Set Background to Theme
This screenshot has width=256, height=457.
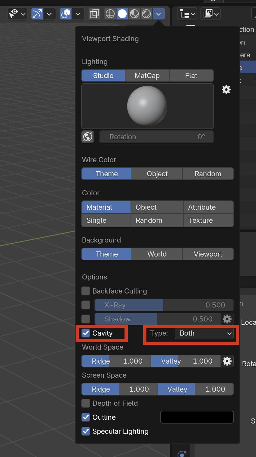(x=107, y=254)
